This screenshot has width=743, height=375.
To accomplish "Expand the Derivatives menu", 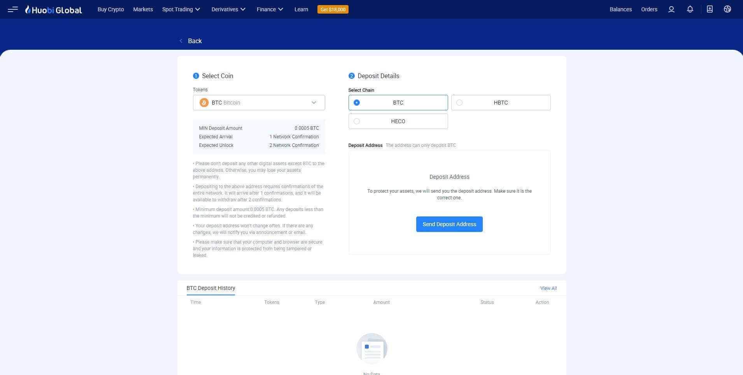I will (x=228, y=9).
